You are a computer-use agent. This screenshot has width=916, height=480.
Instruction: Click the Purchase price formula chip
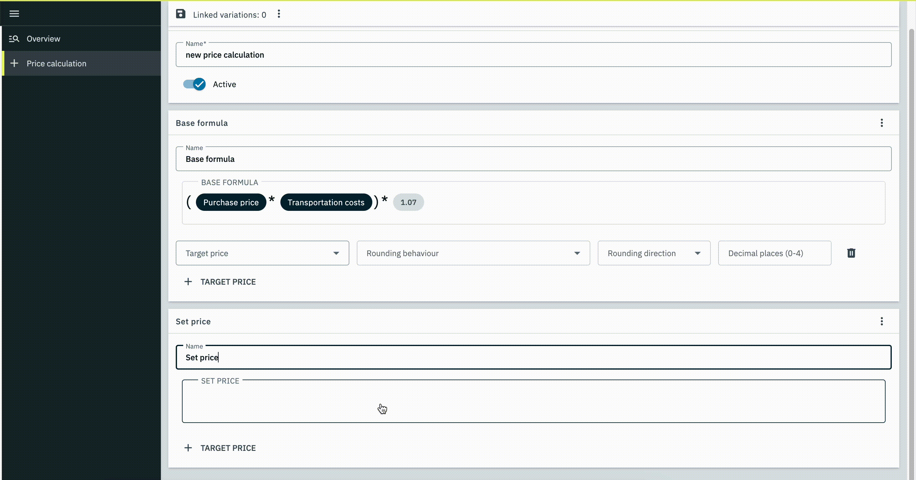tap(231, 202)
